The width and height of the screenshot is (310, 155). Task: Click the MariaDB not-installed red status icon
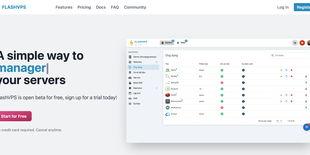click(x=222, y=83)
